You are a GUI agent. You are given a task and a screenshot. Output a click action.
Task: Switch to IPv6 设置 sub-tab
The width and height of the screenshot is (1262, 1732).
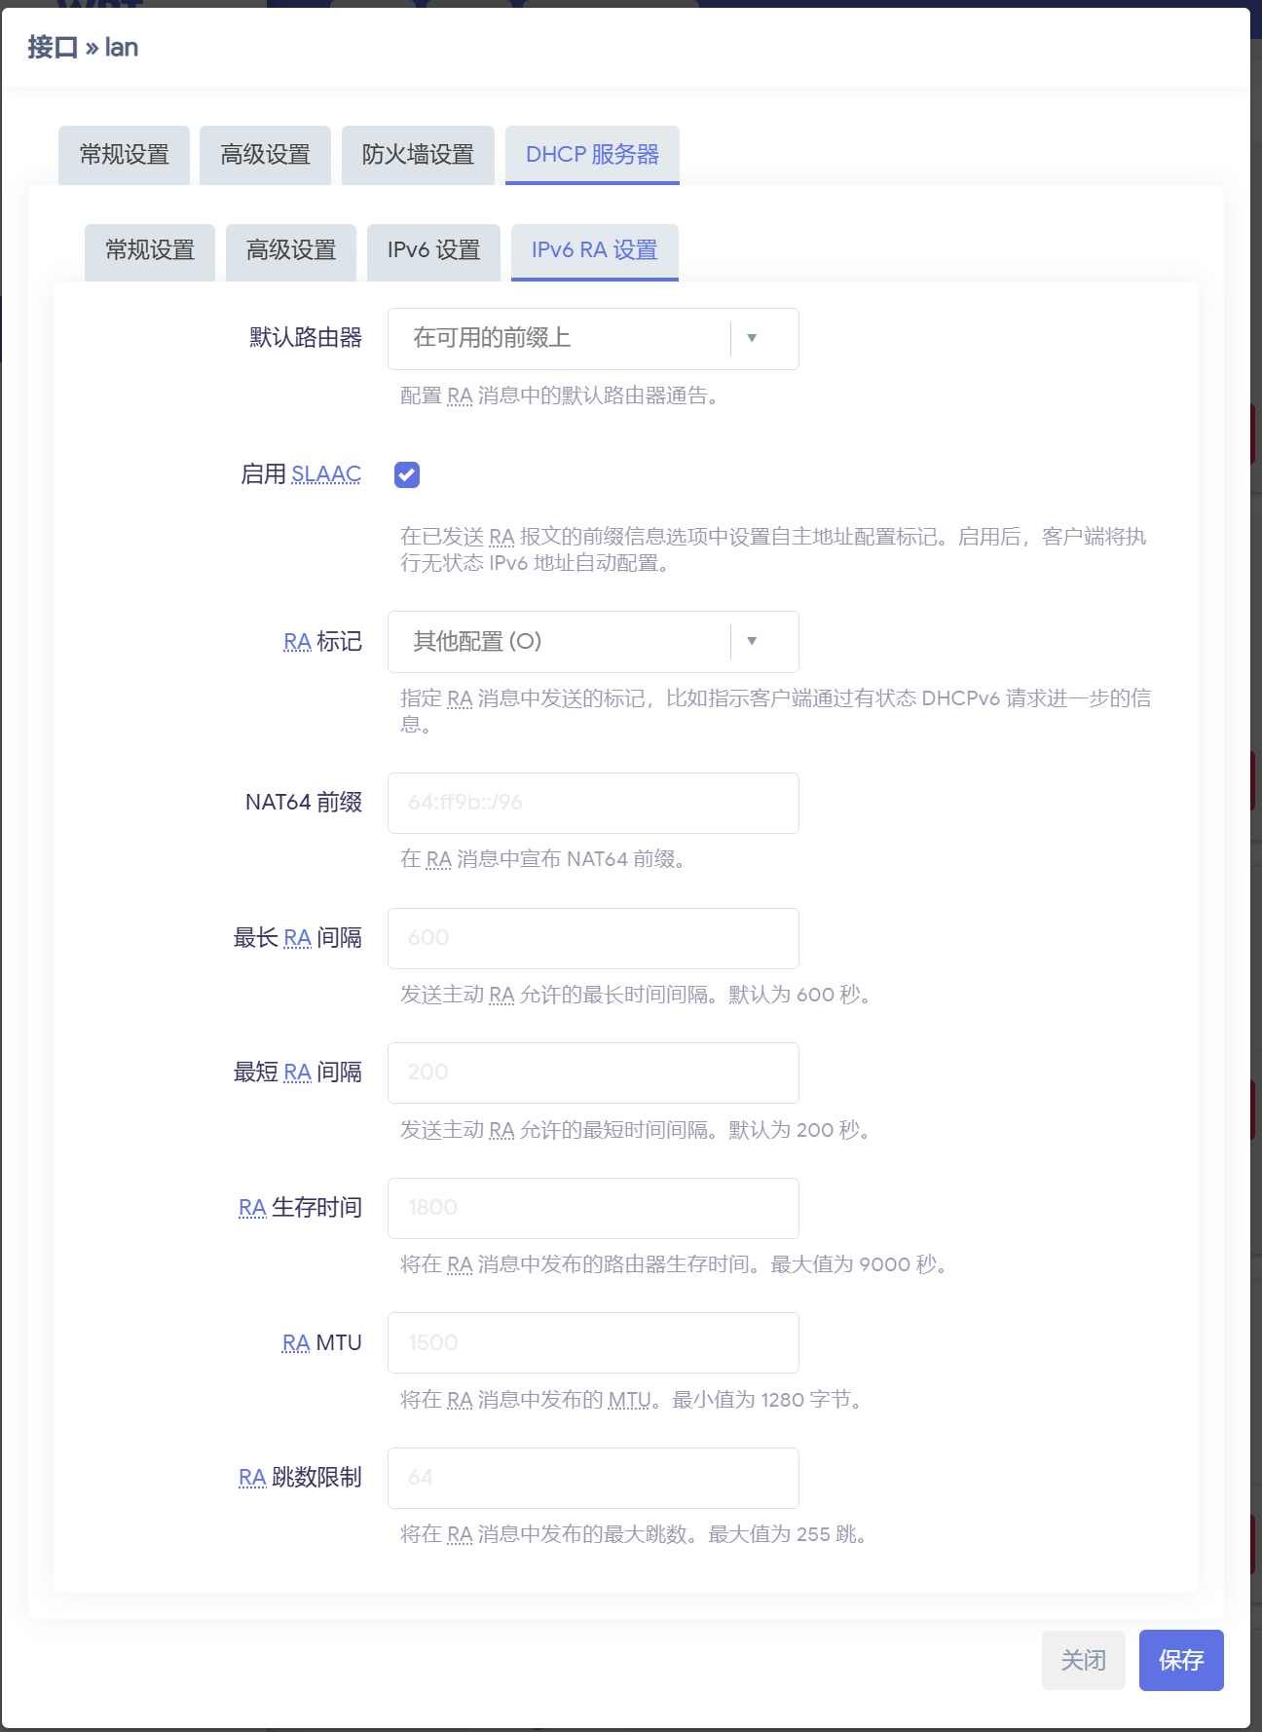pyautogui.click(x=433, y=250)
